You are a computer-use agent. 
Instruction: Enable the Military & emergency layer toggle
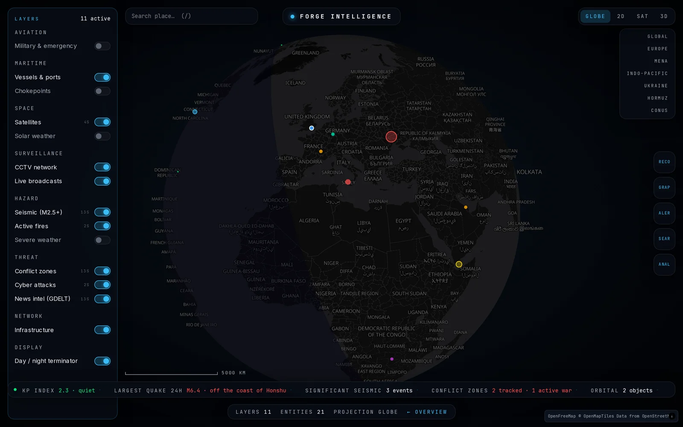(102, 46)
